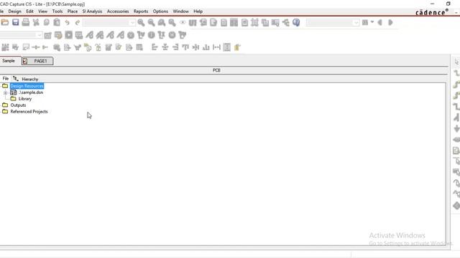Enable bias power display W icon
This screenshot has width=460, height=258.
pos(172,35)
